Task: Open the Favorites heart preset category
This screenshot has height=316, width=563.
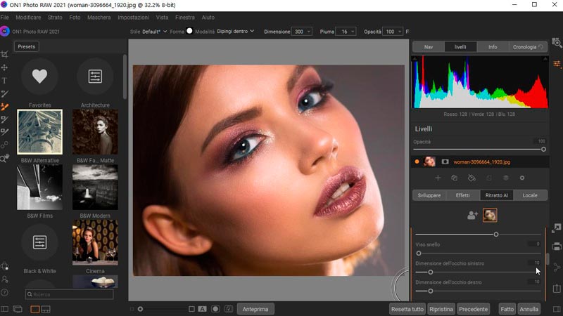Action: 39,77
